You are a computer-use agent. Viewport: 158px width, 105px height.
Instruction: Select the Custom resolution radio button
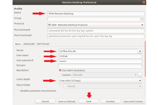(60, 75)
